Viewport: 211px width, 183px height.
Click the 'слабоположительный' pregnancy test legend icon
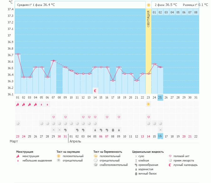click(x=95, y=165)
